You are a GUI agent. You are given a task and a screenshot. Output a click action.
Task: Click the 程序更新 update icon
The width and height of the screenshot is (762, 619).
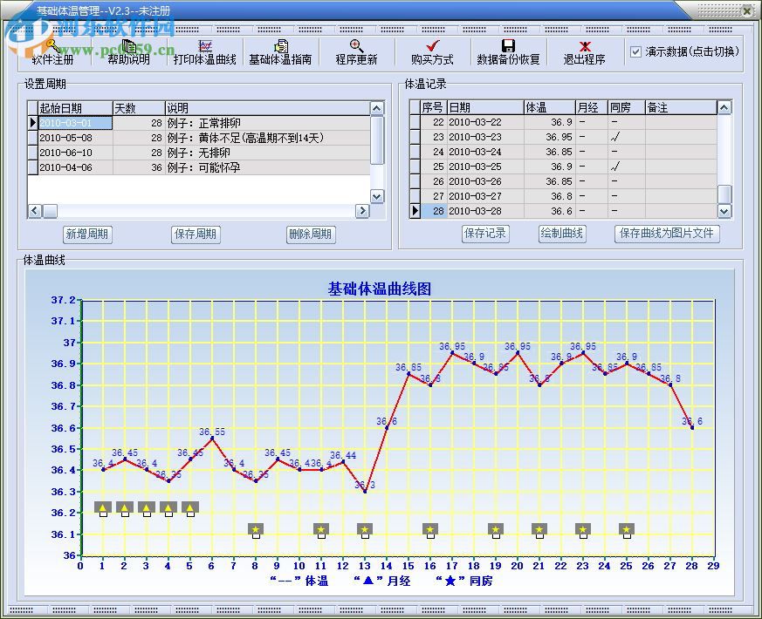(x=355, y=52)
